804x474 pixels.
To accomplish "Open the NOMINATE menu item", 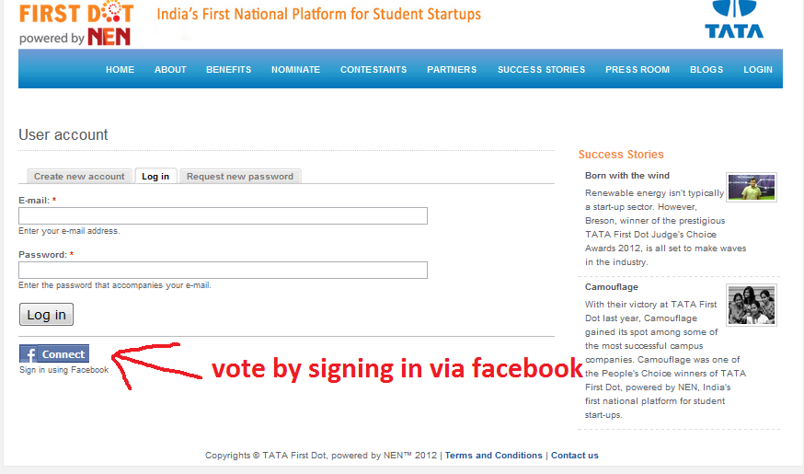I will click(295, 70).
